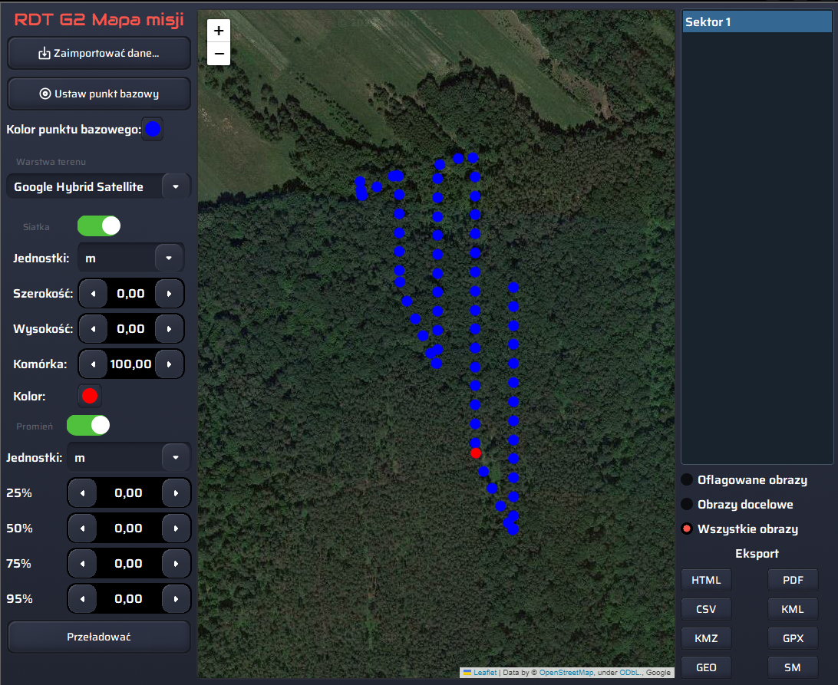Open the grid Jednostki units dropdown
838x685 pixels.
click(169, 259)
